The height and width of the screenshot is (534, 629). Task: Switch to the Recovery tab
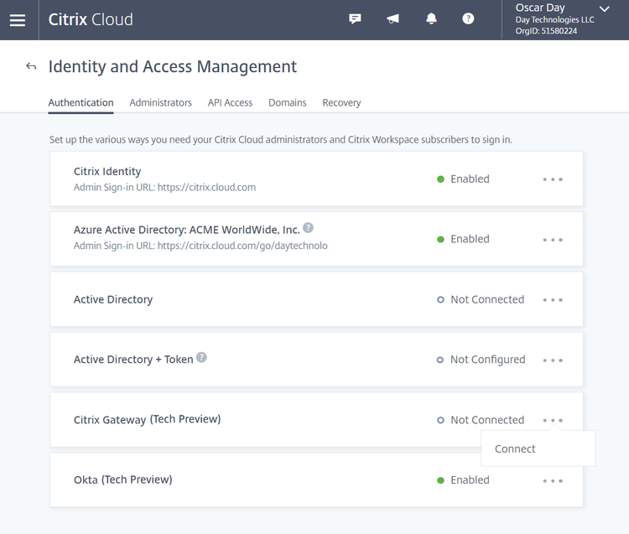(x=341, y=102)
